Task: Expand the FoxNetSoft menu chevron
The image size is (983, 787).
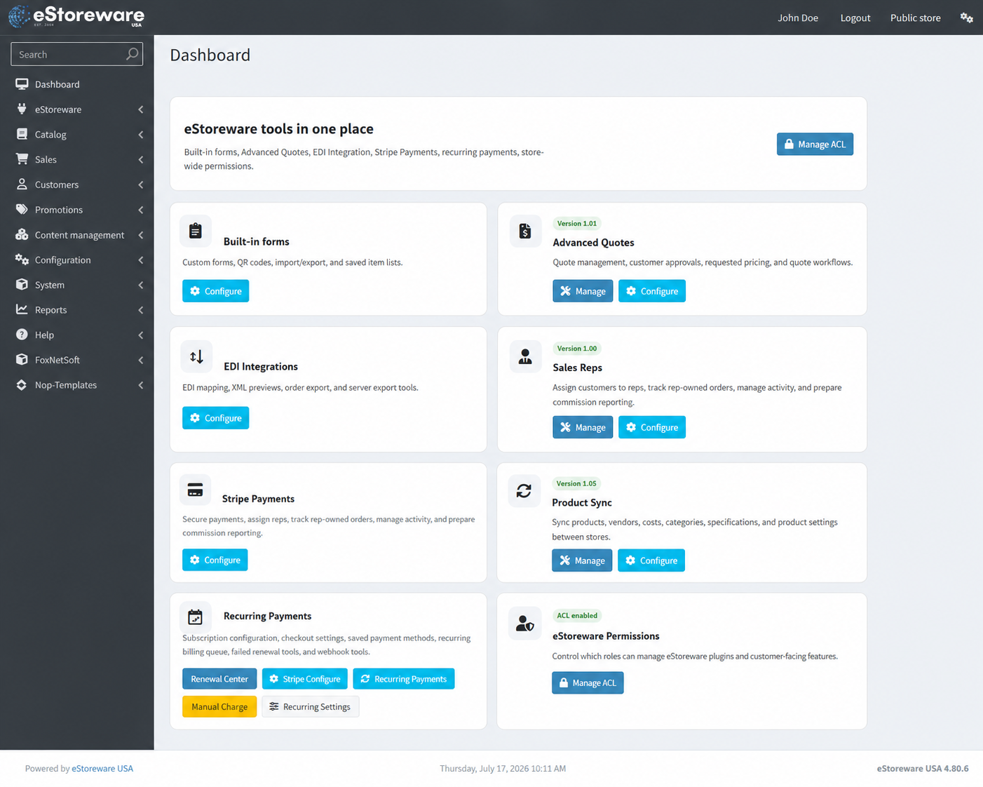Action: click(141, 360)
